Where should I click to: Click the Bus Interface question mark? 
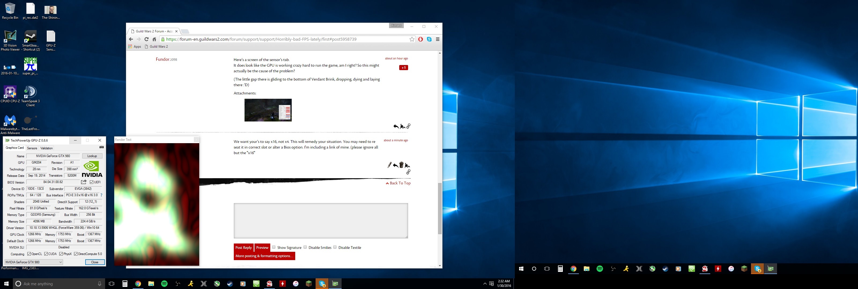(101, 195)
